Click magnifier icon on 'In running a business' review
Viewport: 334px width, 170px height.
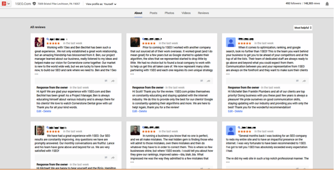tap(143, 127)
